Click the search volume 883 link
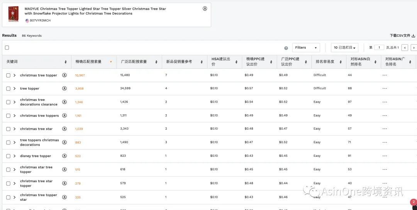Viewport: 417px width, 210px height. click(x=78, y=142)
